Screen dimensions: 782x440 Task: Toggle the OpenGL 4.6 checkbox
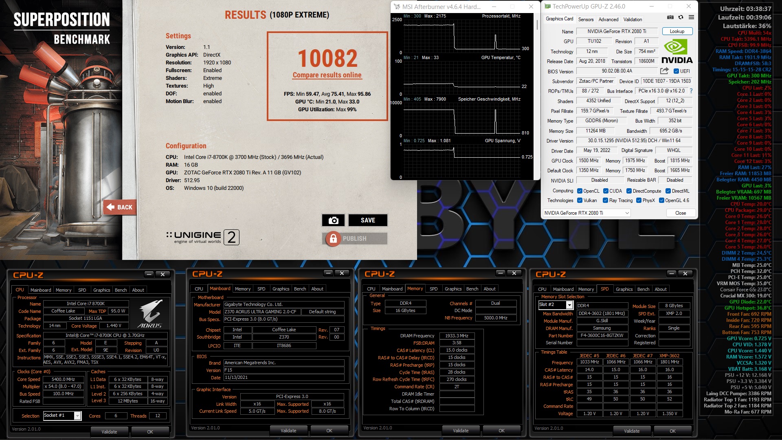pos(661,200)
